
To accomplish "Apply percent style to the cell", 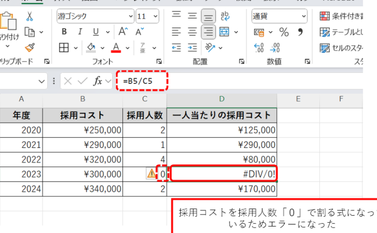I will pos(284,32).
